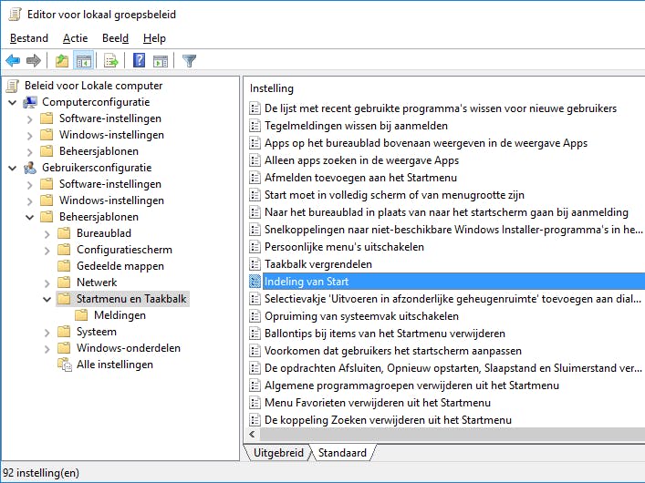Toggle the show/hide action pane icon
645x483 pixels.
(x=161, y=61)
